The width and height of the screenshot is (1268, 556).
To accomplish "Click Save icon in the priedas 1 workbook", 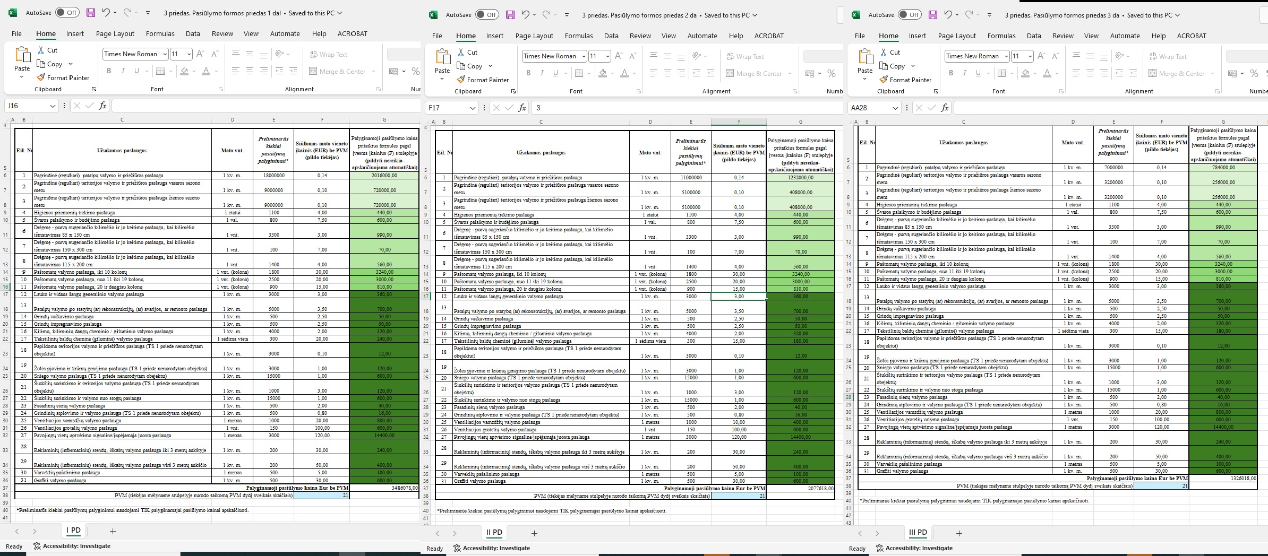I will click(91, 13).
